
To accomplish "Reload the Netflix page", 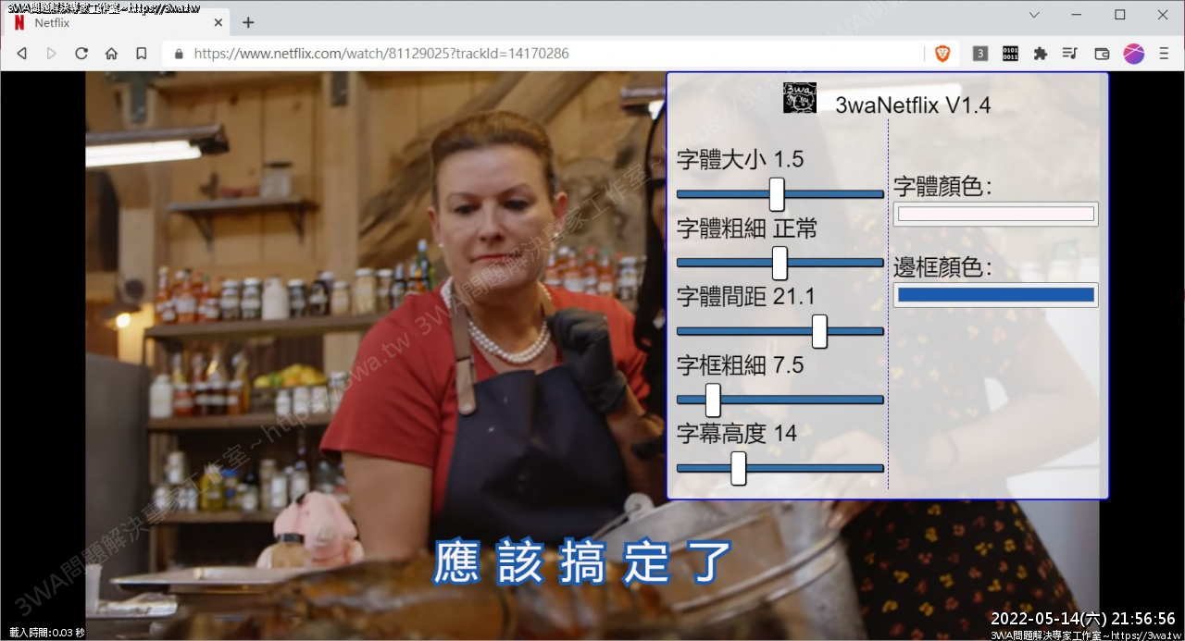I will click(81, 54).
